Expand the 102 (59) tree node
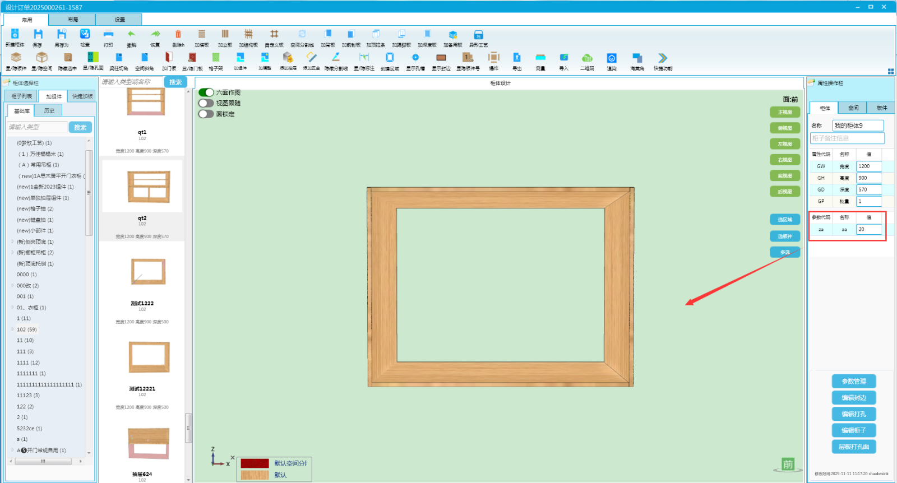Viewport: 897px width, 483px height. click(12, 329)
